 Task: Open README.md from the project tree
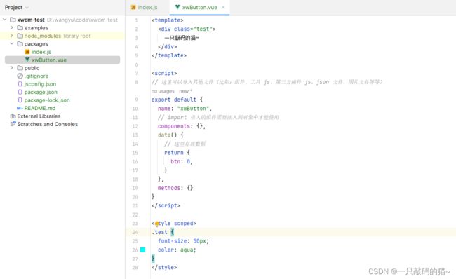click(40, 108)
